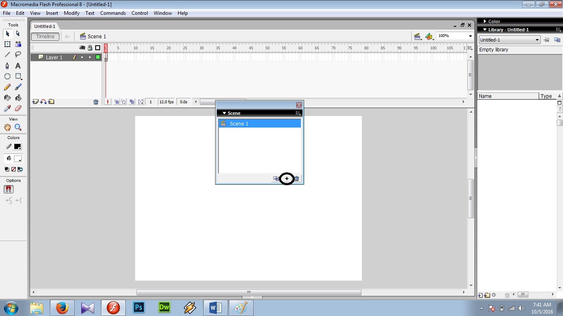The height and width of the screenshot is (316, 563).
Task: Collapse the Scene panel with its triangle
Action: point(225,113)
